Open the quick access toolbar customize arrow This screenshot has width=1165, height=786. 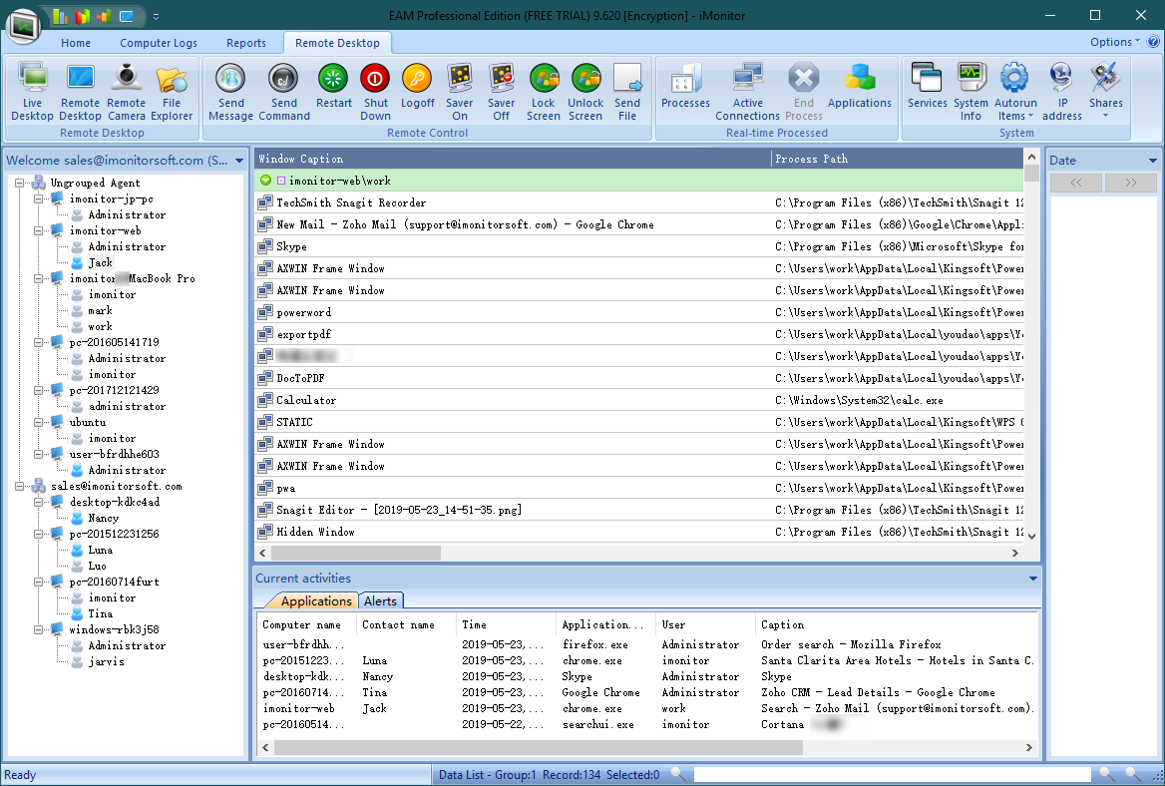click(156, 16)
